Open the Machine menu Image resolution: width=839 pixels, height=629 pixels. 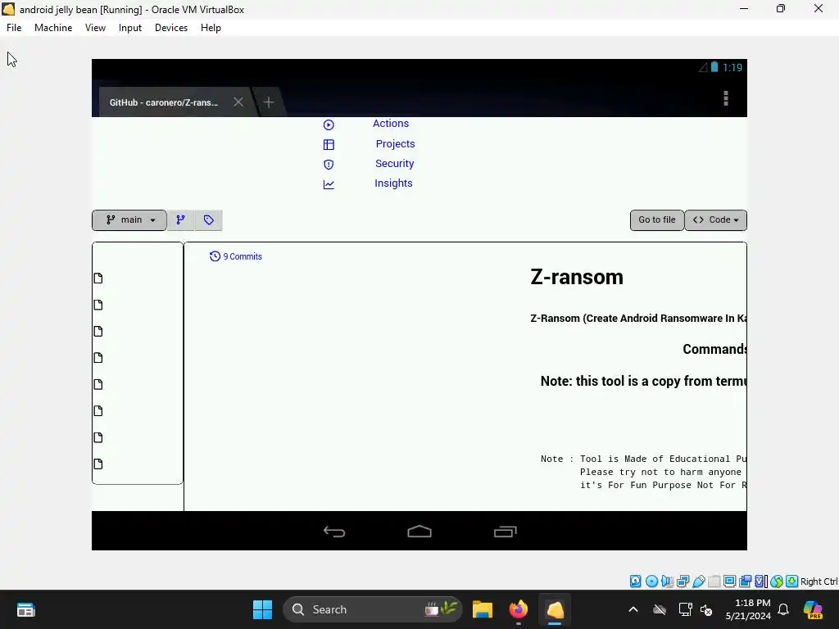click(53, 28)
